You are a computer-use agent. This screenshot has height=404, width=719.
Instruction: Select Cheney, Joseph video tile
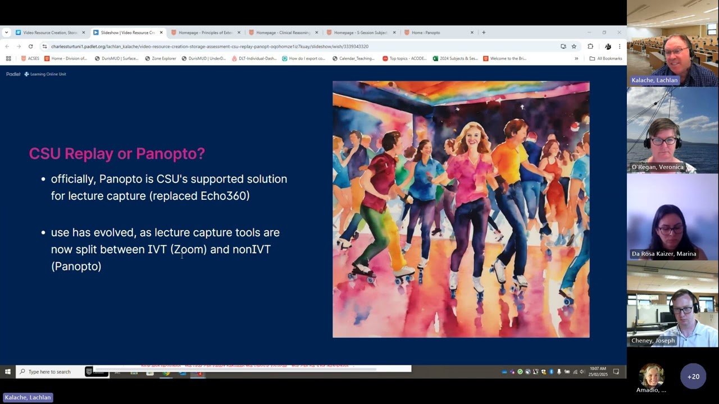(x=673, y=304)
